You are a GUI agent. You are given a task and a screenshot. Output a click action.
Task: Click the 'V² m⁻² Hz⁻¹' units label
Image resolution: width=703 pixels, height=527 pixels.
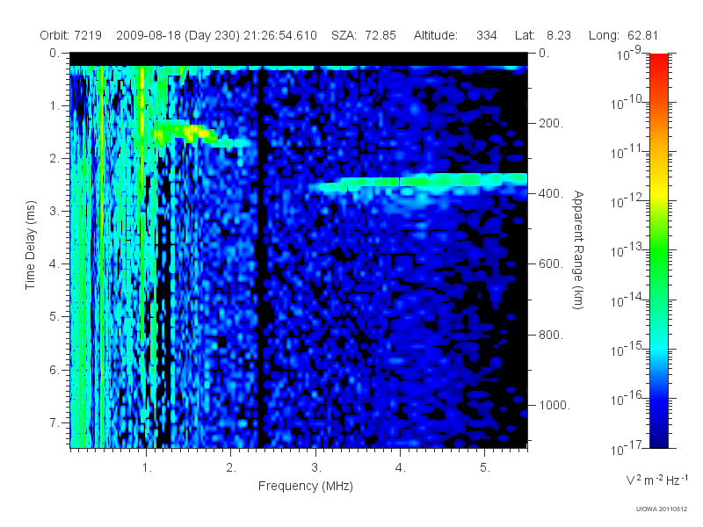point(656,480)
